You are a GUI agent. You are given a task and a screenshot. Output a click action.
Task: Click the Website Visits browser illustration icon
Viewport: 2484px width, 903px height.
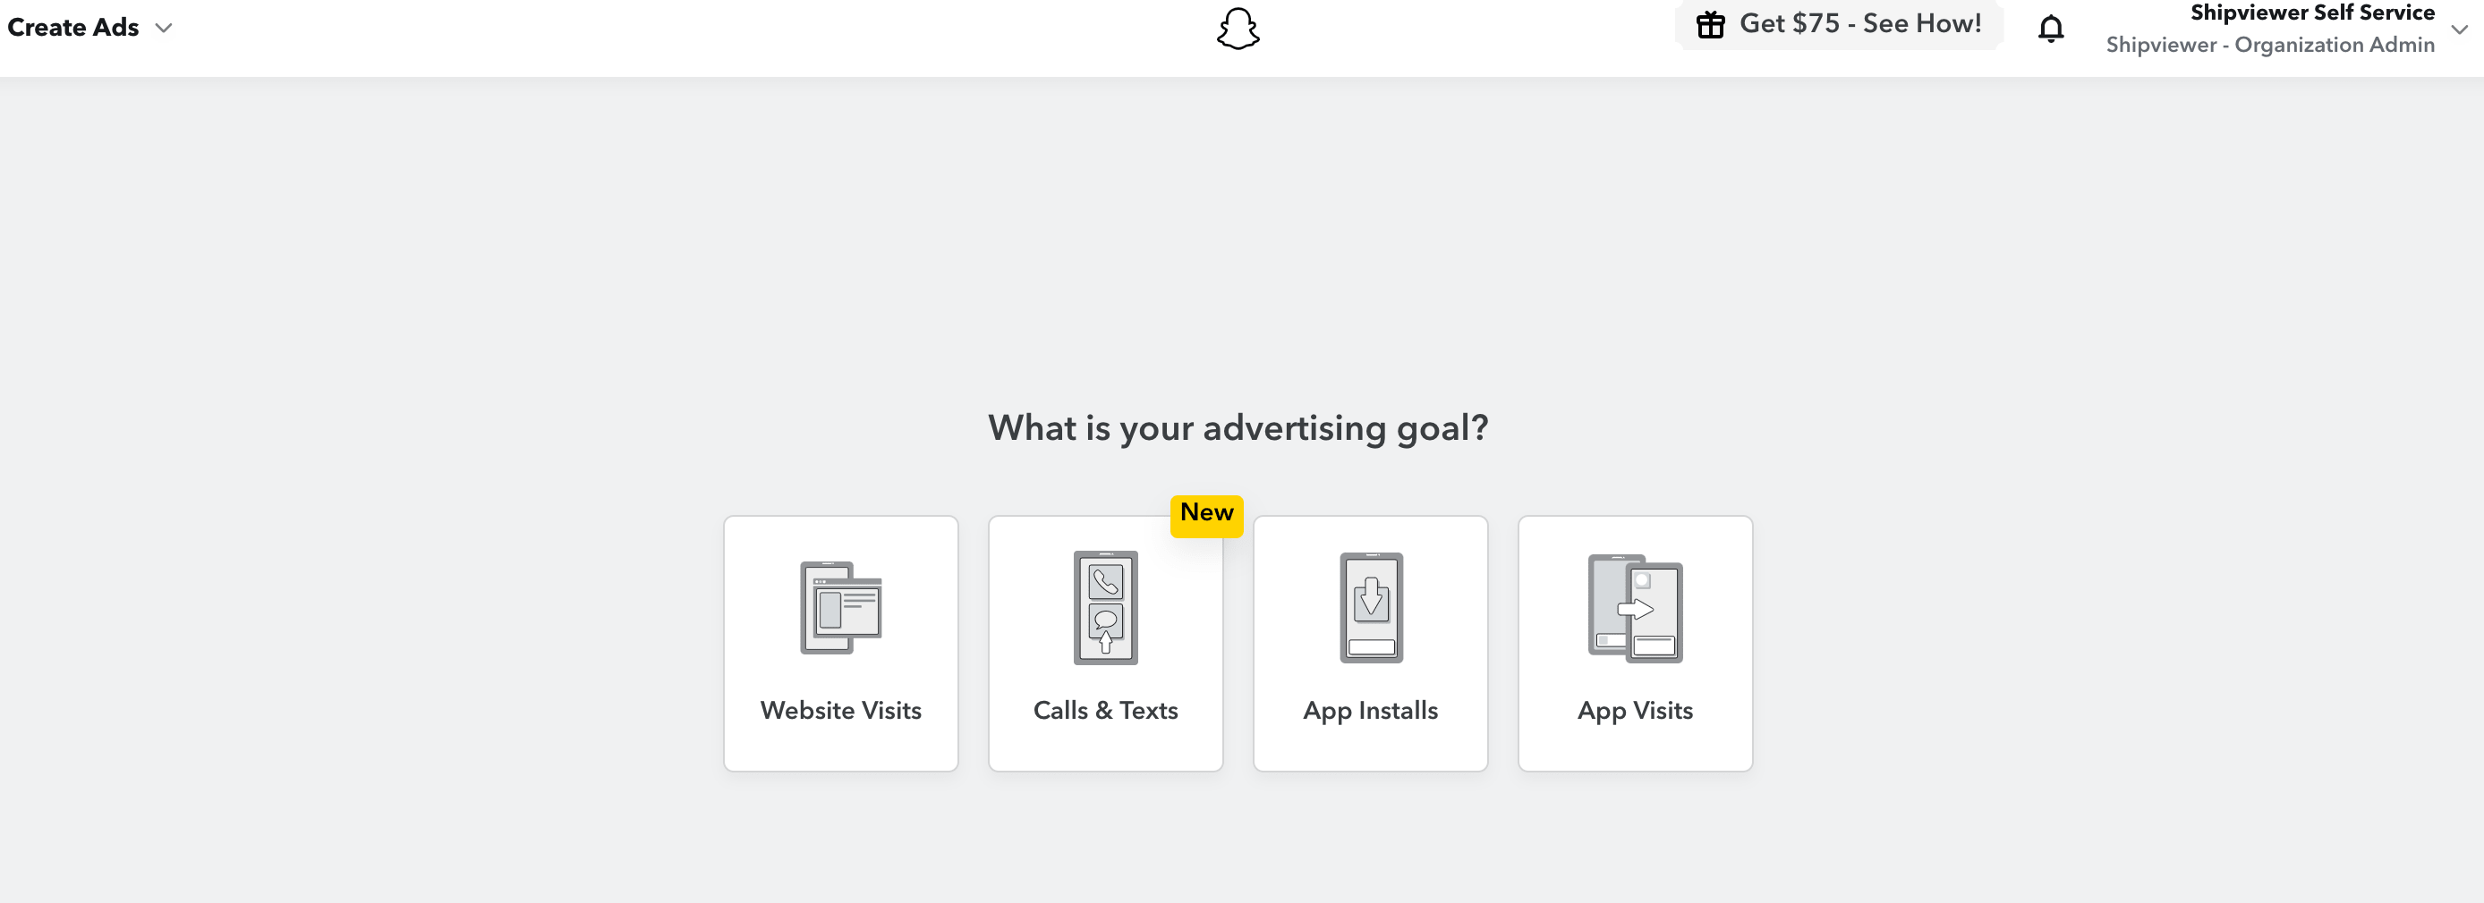(x=840, y=608)
